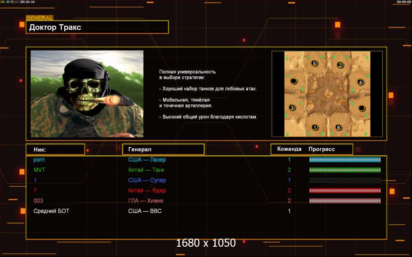Select the "Средний БОТ" player row

pyautogui.click(x=206, y=211)
